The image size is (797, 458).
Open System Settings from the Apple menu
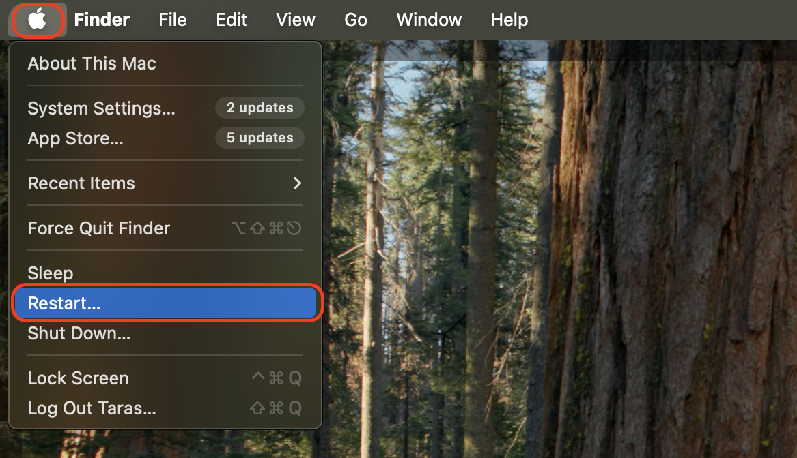(x=101, y=108)
